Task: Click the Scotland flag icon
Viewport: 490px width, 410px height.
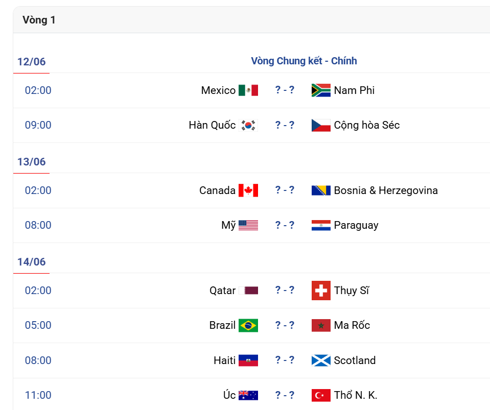Action: coord(321,360)
